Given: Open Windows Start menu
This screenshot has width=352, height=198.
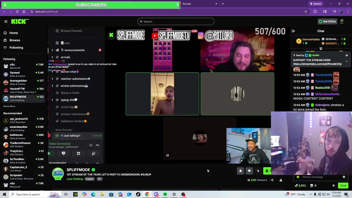Looking at the screenshot, I should 4,194.
